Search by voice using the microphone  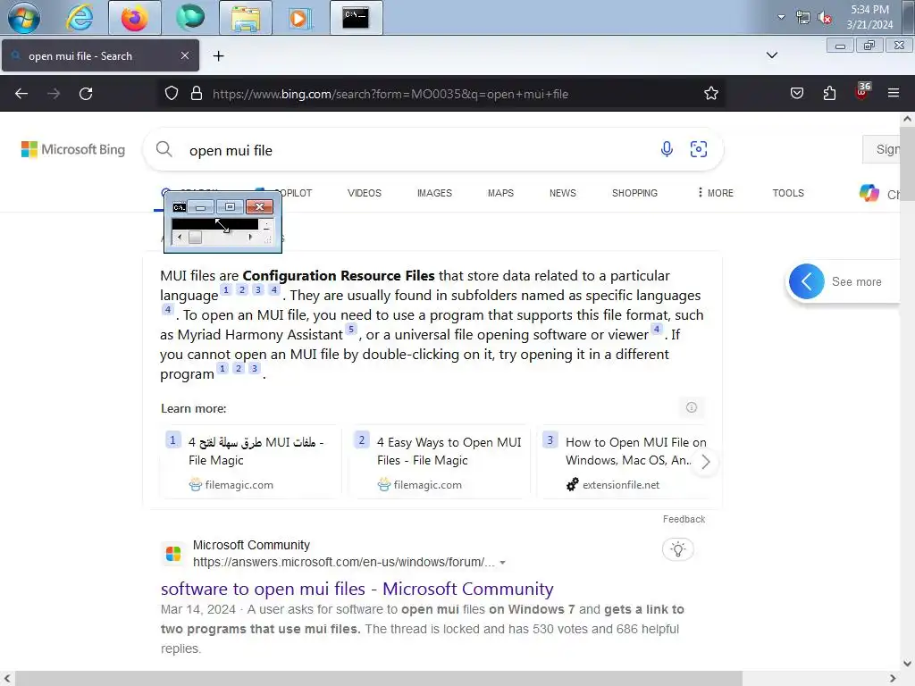pyautogui.click(x=667, y=149)
